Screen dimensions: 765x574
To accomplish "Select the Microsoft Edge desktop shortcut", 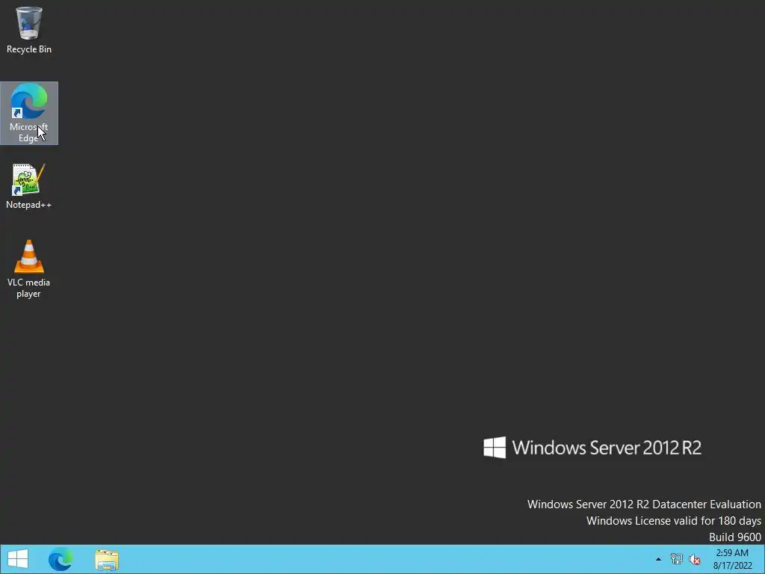I will (29, 113).
